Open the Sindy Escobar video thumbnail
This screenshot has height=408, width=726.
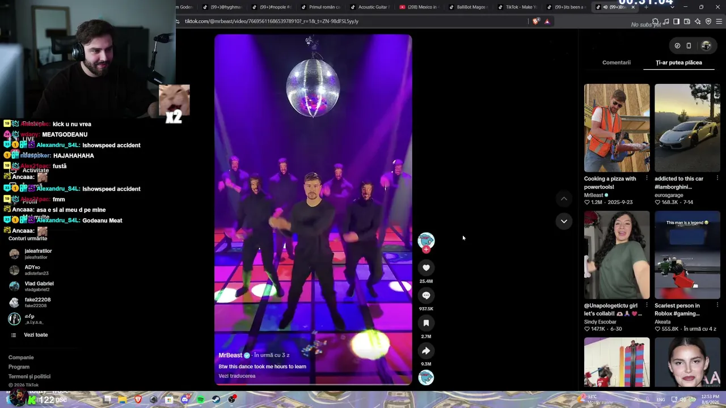(x=617, y=255)
